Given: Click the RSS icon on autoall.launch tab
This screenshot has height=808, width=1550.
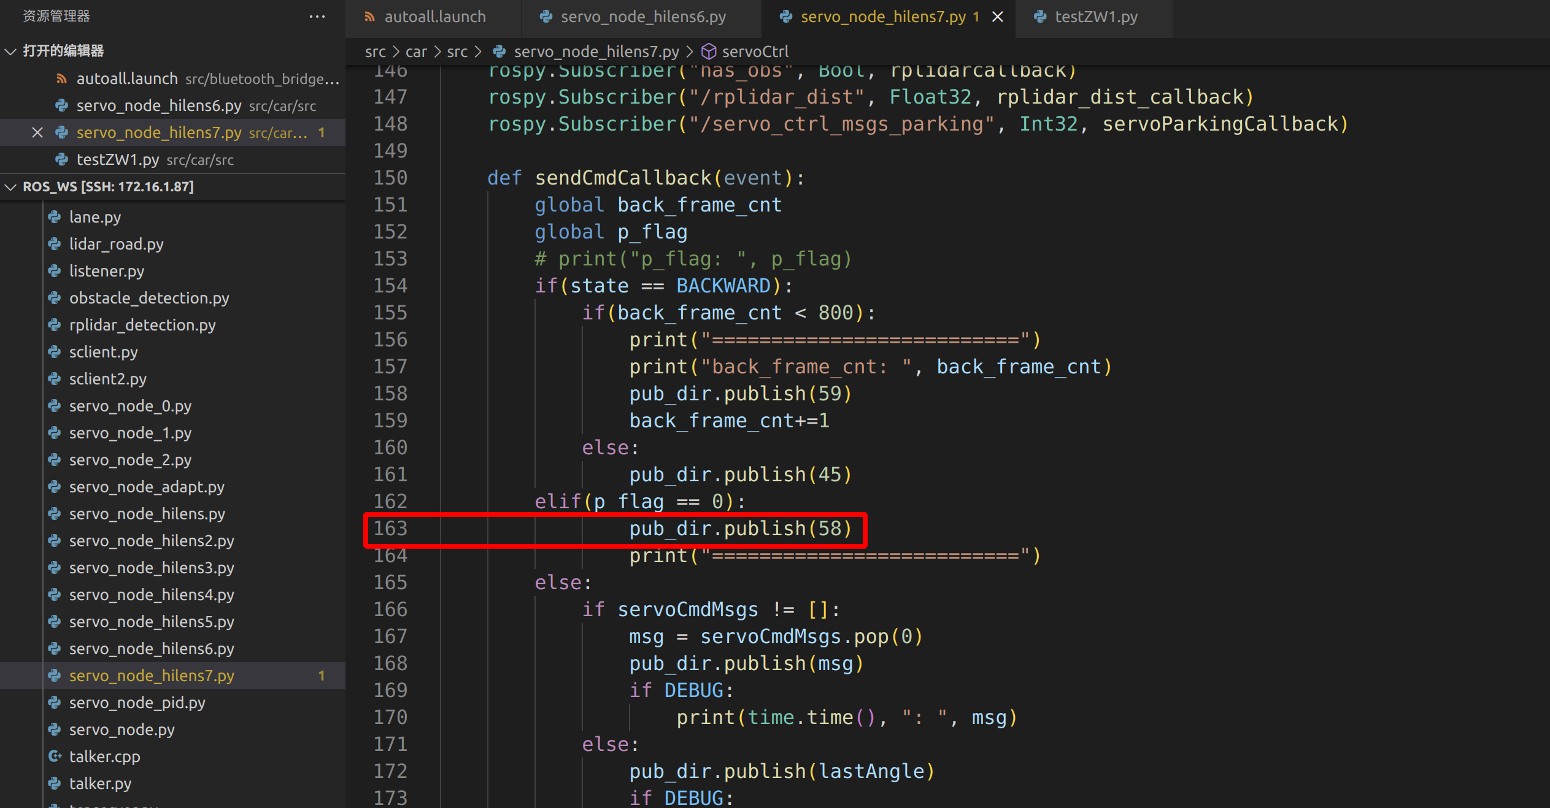Looking at the screenshot, I should [369, 17].
